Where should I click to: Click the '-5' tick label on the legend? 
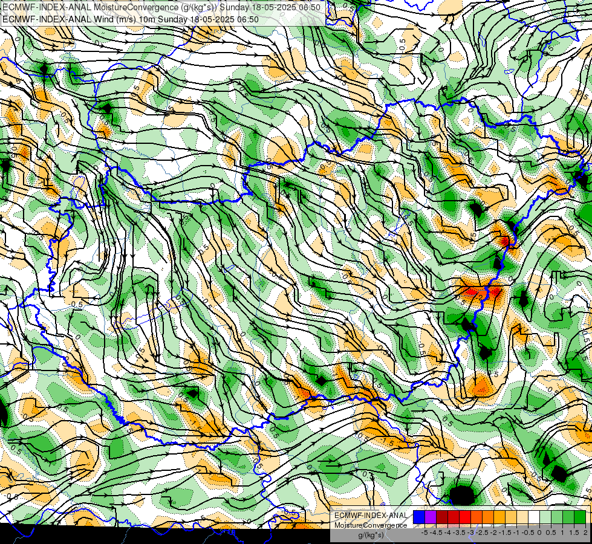(x=424, y=533)
